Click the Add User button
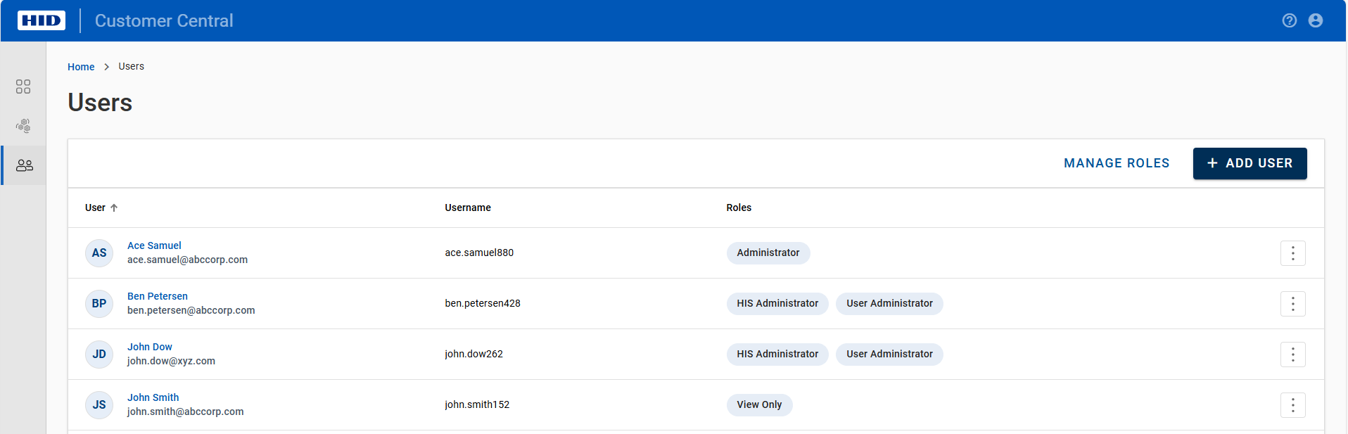Viewport: 1348px width, 434px height. [x=1250, y=163]
